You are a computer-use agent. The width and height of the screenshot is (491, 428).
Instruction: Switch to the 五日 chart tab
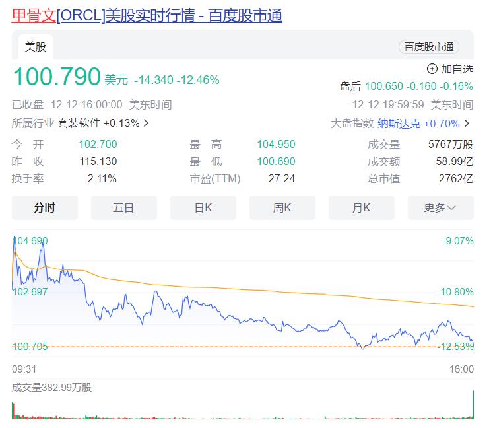click(123, 207)
